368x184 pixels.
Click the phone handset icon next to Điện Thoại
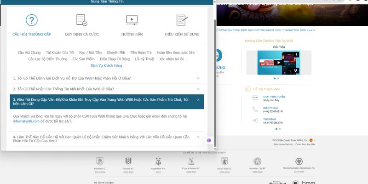tap(255, 109)
